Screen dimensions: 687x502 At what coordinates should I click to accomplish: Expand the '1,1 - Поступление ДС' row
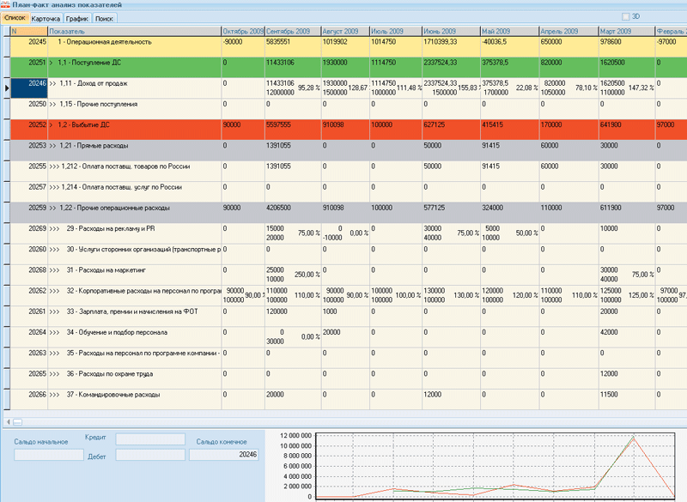[52, 63]
